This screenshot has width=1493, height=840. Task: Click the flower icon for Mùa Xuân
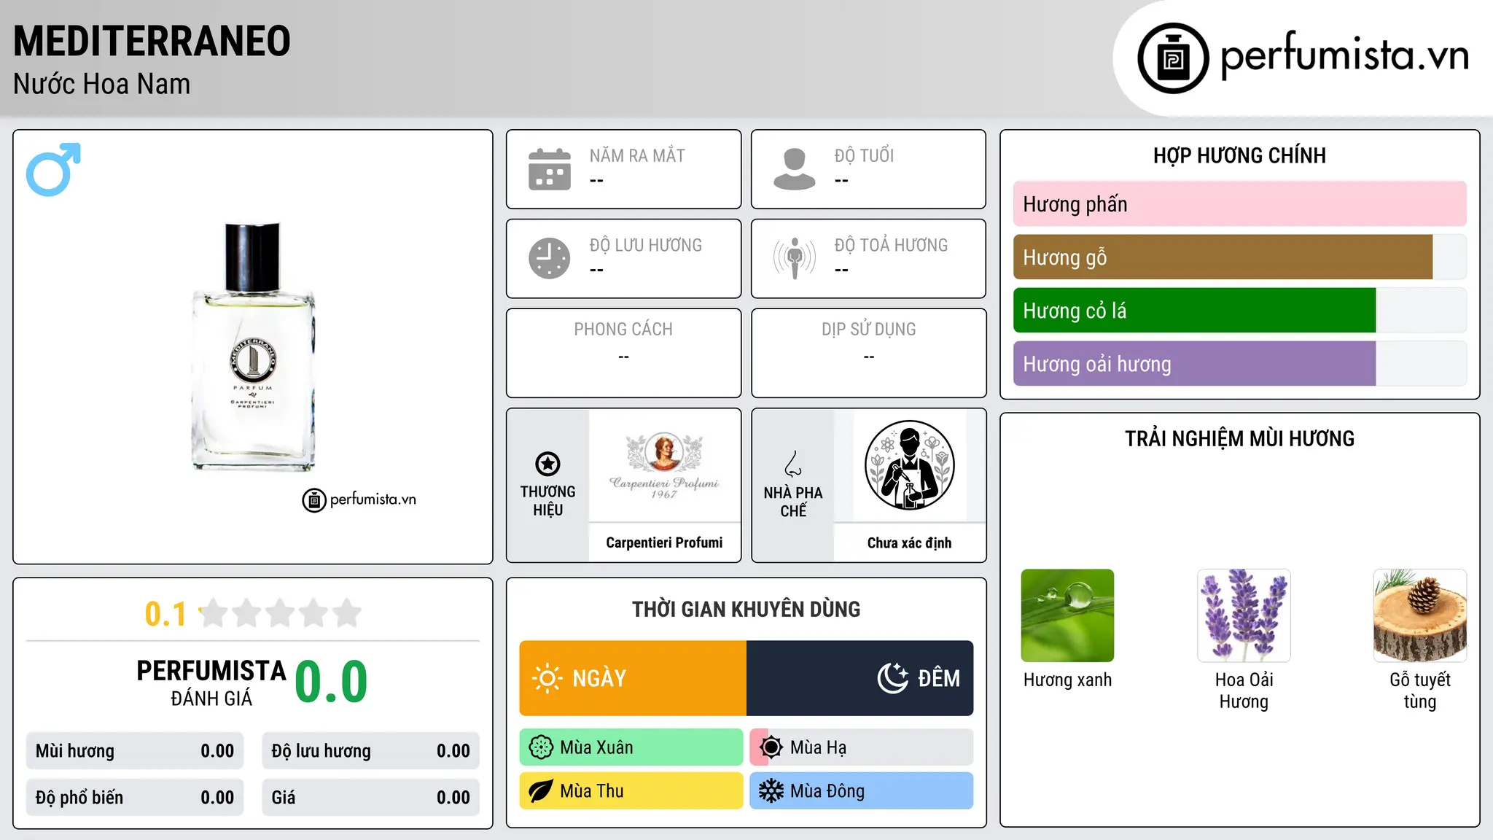click(x=541, y=747)
